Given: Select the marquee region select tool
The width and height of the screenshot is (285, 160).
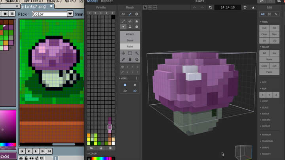Looking at the screenshot, I should point(130,53).
